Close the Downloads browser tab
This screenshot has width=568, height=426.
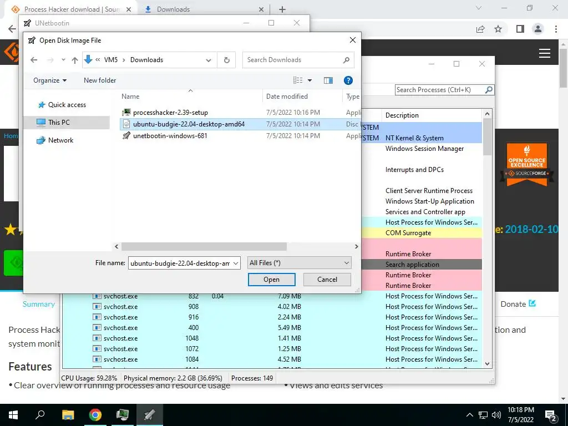coord(261,9)
